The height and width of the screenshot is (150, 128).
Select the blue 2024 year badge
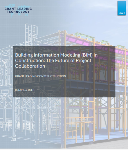pyautogui.click(x=122, y=8)
